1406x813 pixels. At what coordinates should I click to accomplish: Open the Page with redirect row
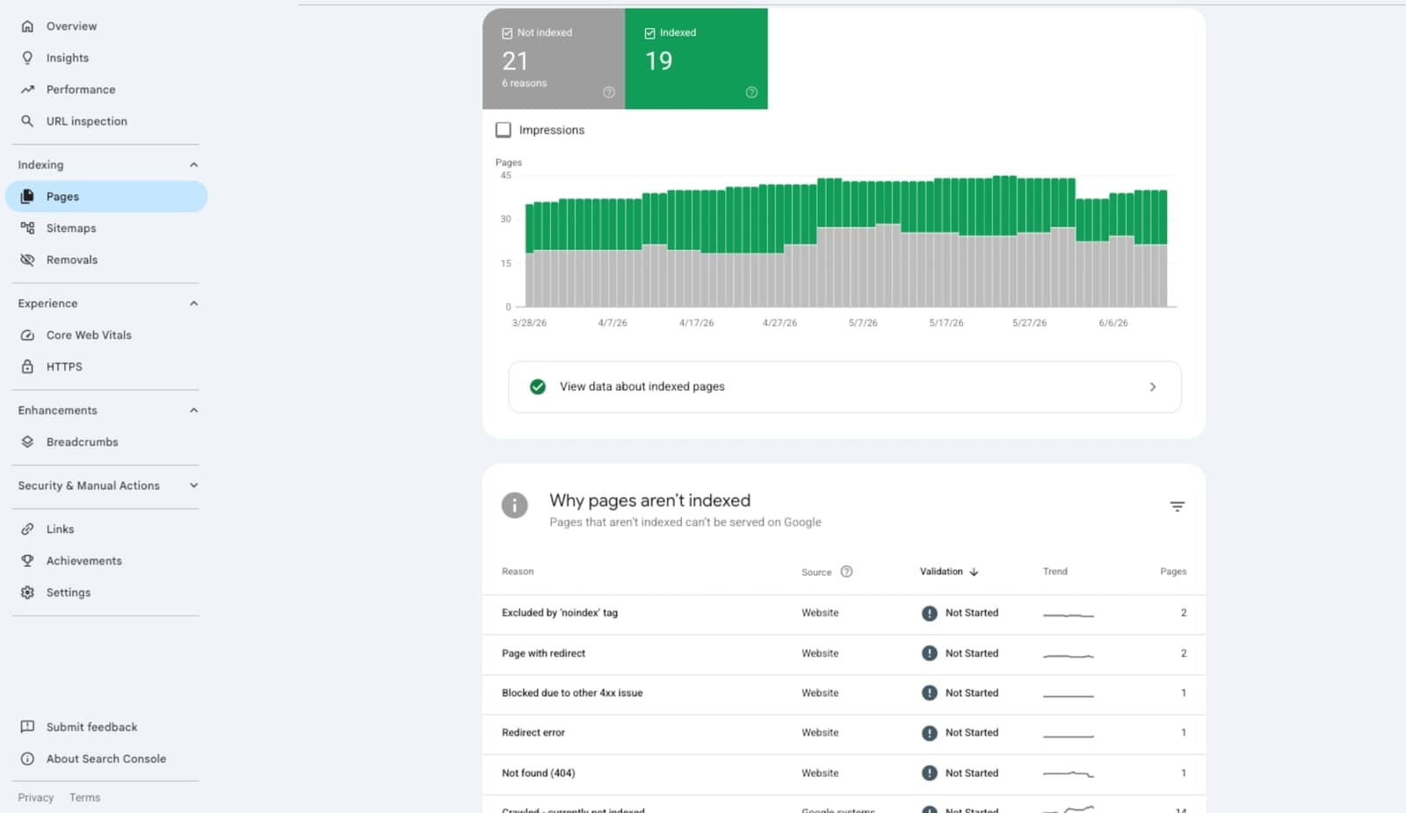point(844,653)
